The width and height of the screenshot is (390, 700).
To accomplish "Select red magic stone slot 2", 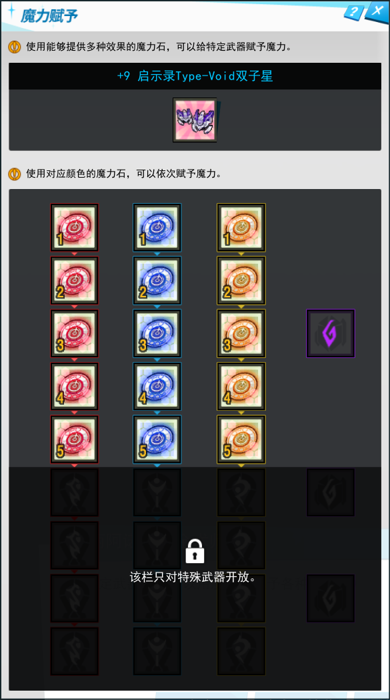I will point(75,281).
